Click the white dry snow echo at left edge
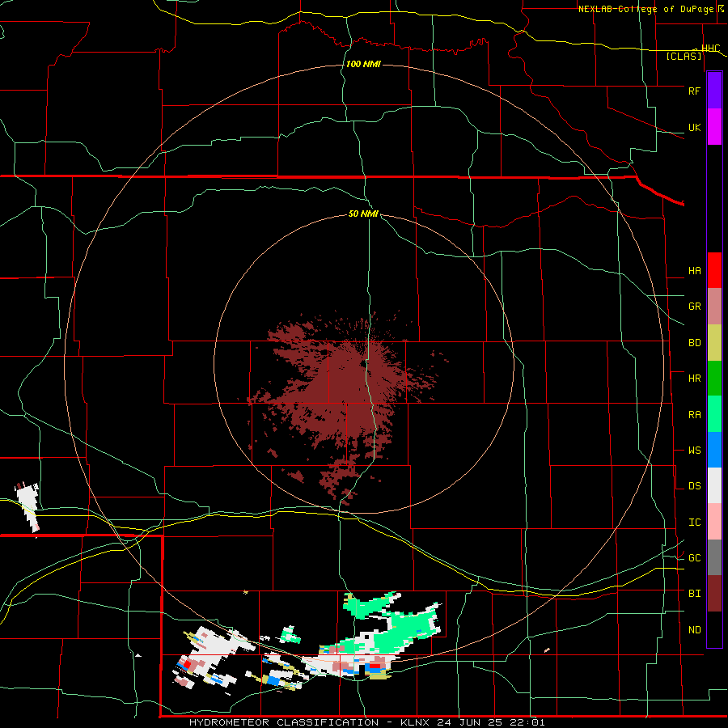728x728 pixels. coord(28,507)
